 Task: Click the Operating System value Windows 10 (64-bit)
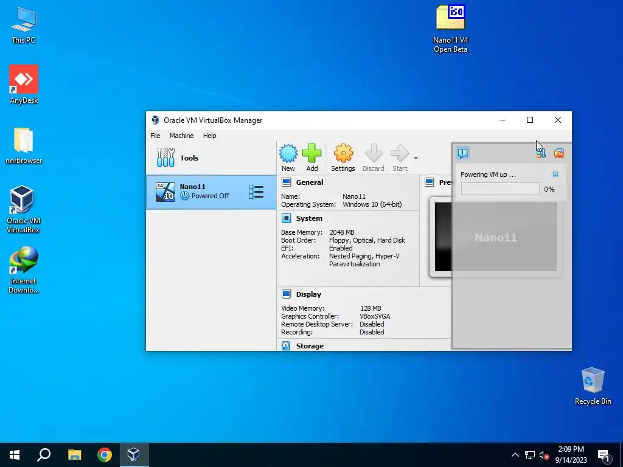pos(372,204)
